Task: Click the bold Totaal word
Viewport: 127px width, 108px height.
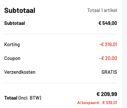Action: tap(11, 98)
